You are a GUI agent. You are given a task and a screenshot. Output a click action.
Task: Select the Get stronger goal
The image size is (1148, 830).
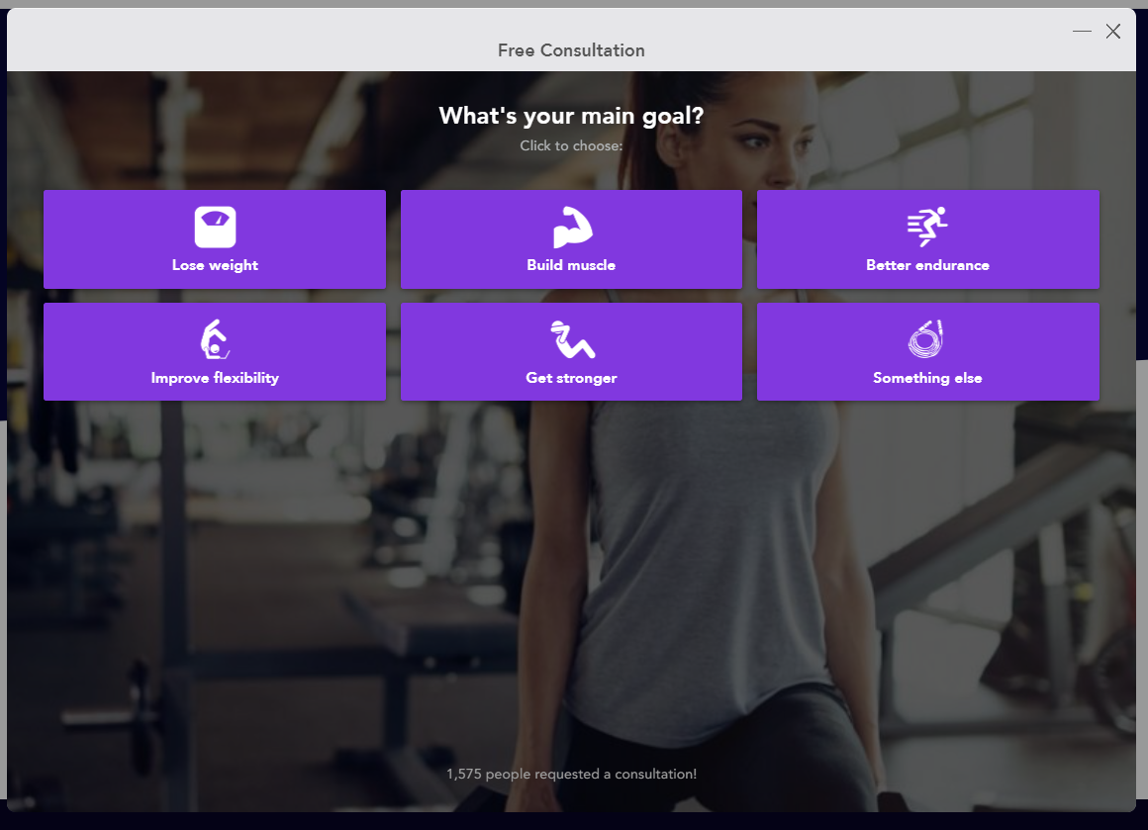tap(571, 351)
